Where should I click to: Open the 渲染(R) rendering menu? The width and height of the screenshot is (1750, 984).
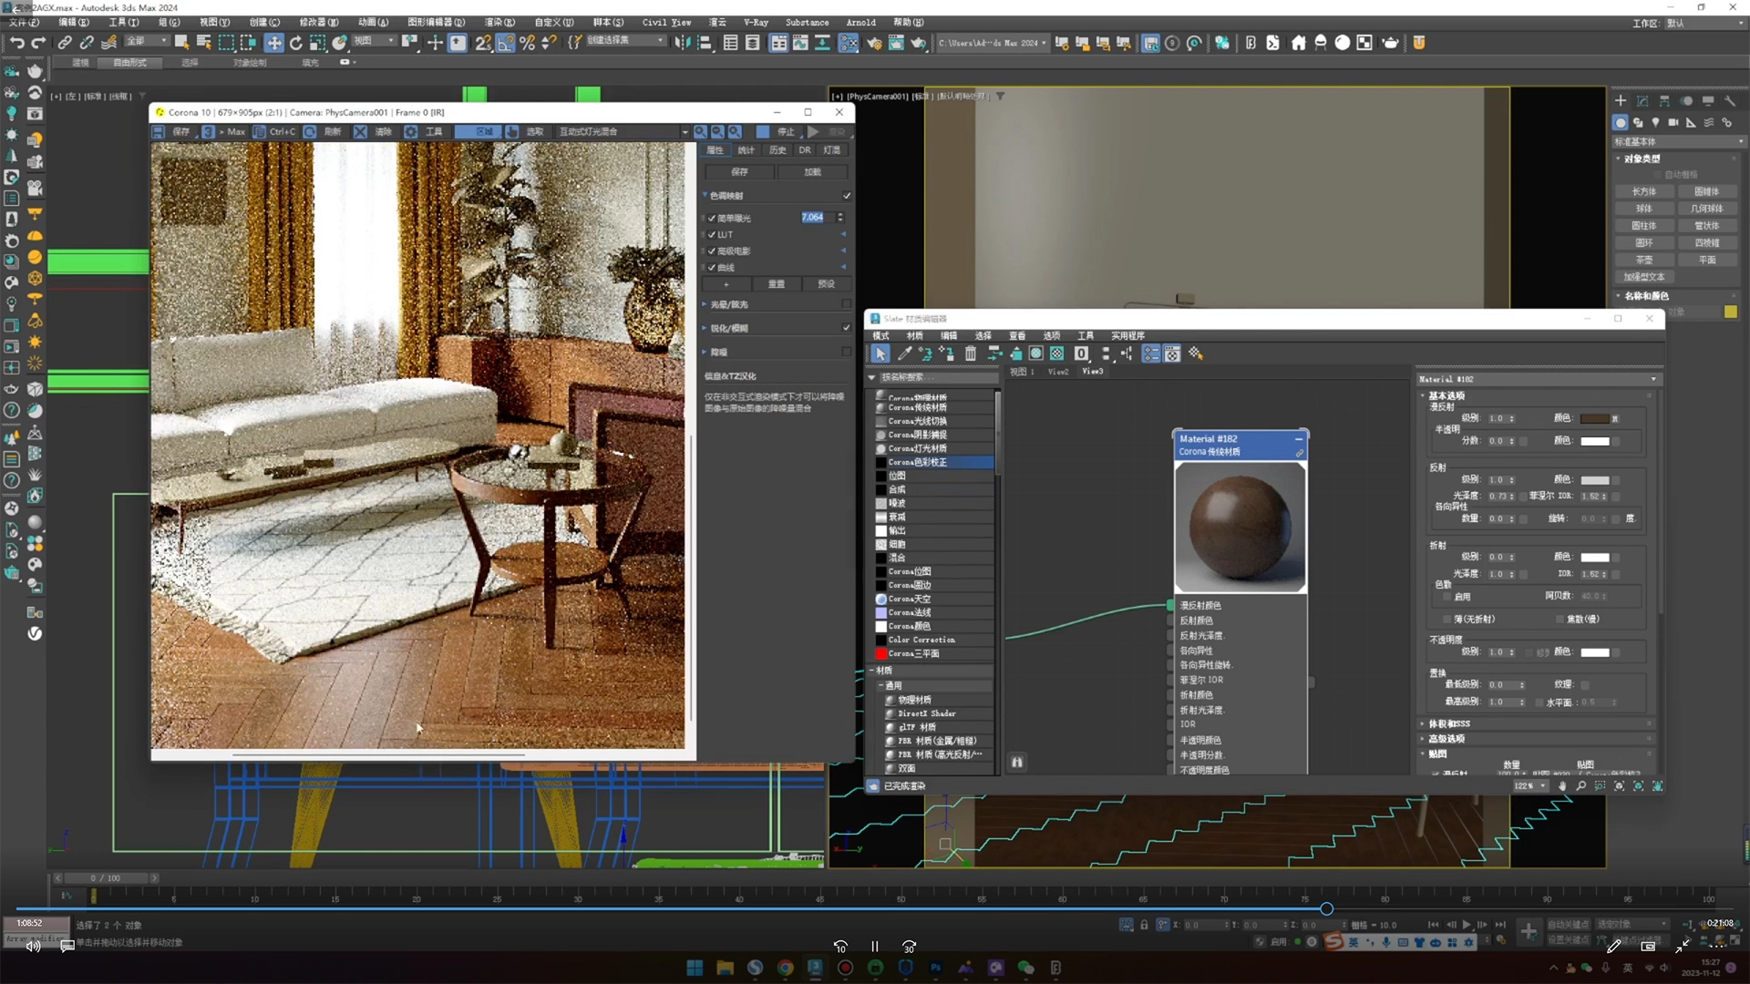pyautogui.click(x=499, y=22)
